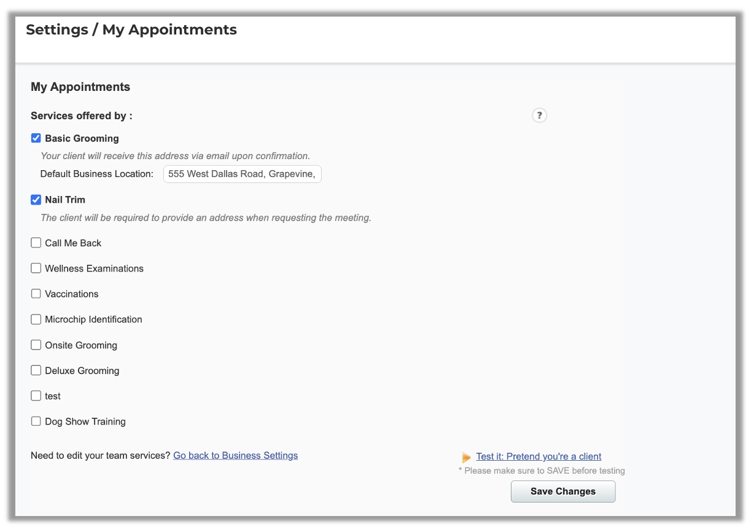Check the test service box
This screenshot has height=532, width=754.
click(36, 396)
